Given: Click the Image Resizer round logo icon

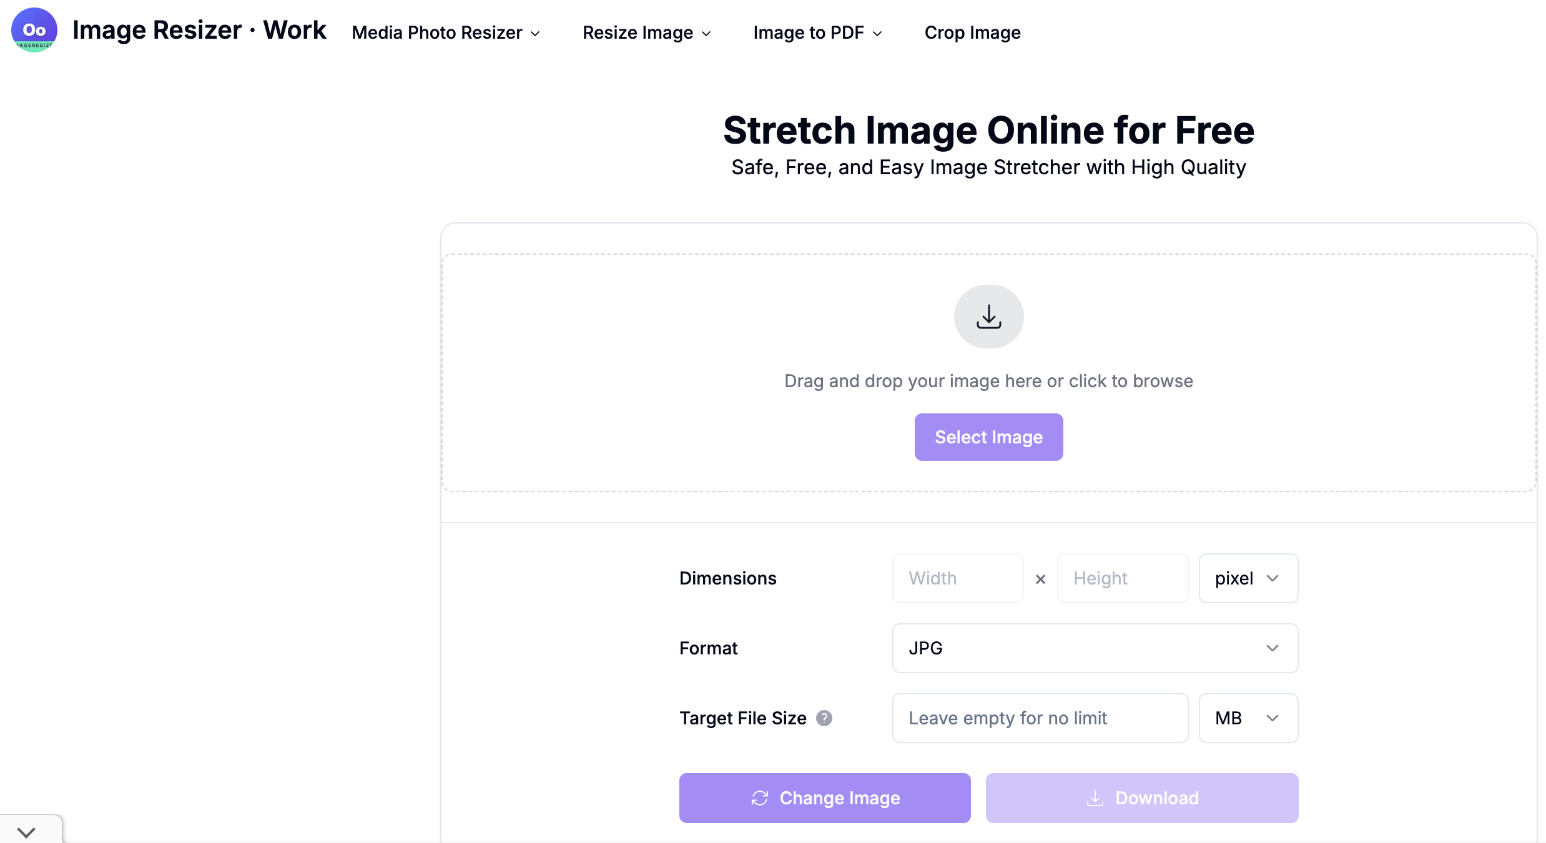Looking at the screenshot, I should click(34, 30).
